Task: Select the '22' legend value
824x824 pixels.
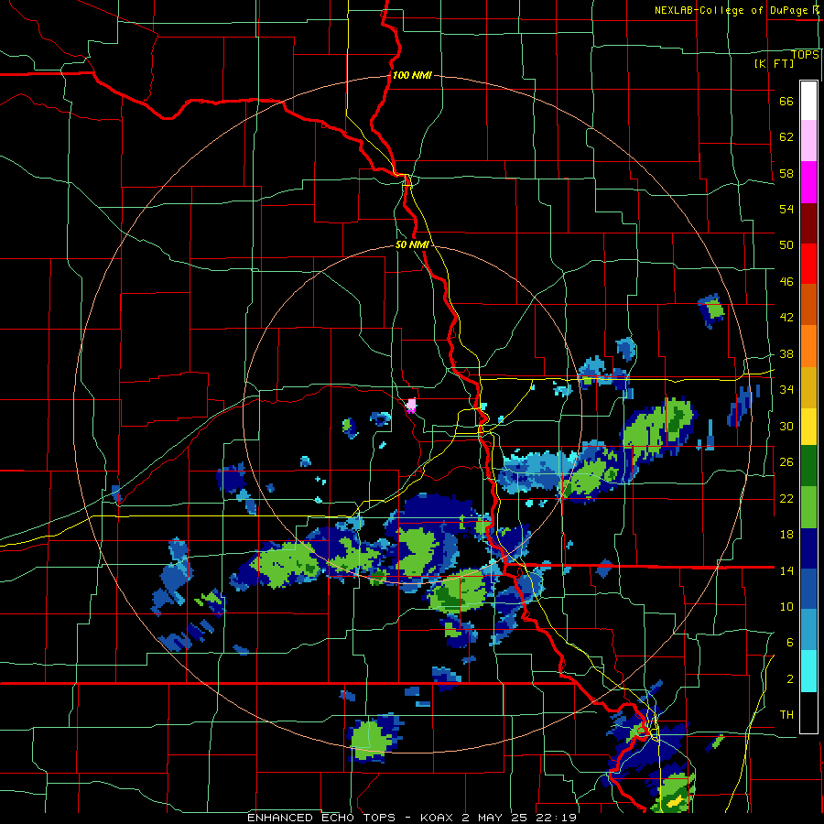Action: click(786, 499)
